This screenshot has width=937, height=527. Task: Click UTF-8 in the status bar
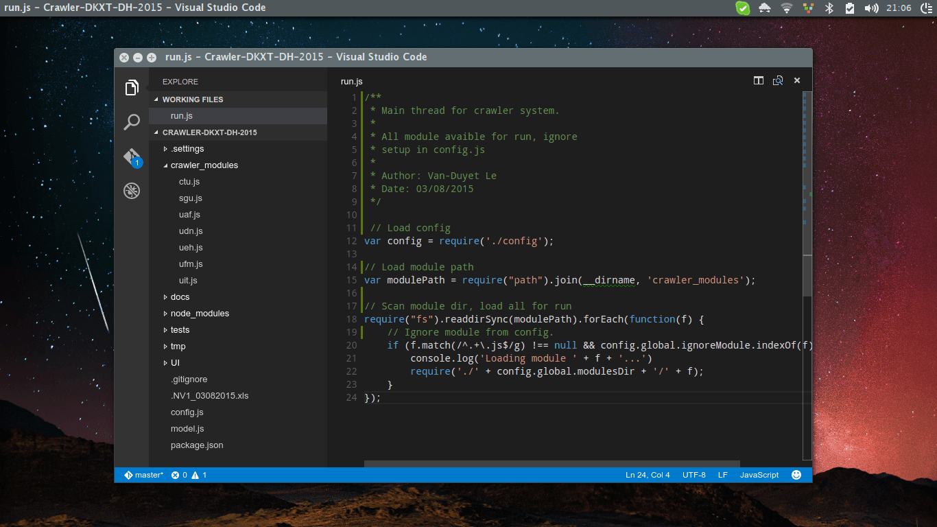pyautogui.click(x=694, y=474)
